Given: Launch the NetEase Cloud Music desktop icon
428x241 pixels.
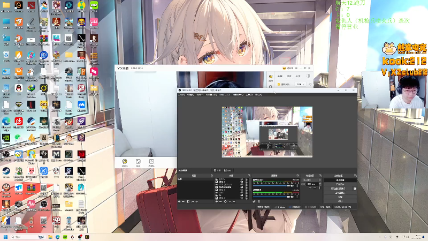Looking at the screenshot, I should (19, 121).
